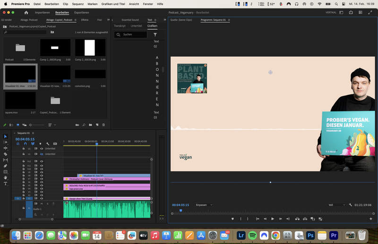Hide video track V7
This screenshot has height=244, width=378.
[x=42, y=179]
